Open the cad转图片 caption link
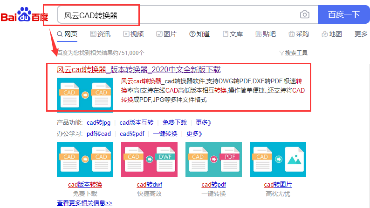Image resolution: width=370 pixels, height=208 pixels. (278, 184)
